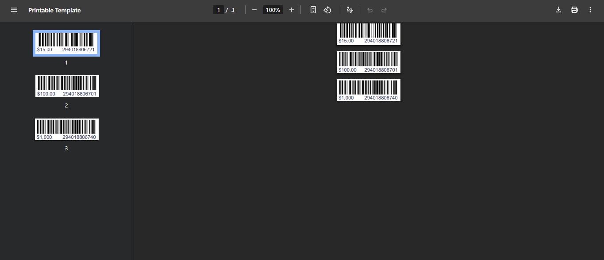Click the current page number field

(x=219, y=10)
